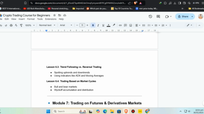Open Brave Shields lion icon
204x114 pixels.
pos(135,3)
